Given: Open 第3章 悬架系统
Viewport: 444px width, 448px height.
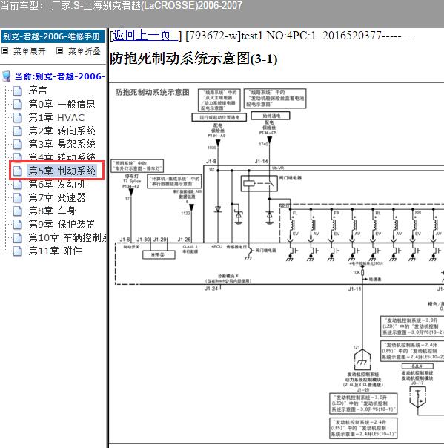Looking at the screenshot, I should coord(62,144).
